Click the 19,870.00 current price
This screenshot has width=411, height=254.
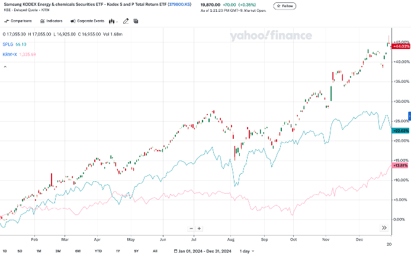point(210,5)
